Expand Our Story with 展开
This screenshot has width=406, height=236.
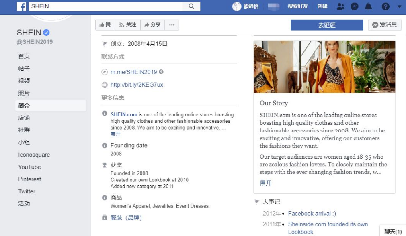(x=265, y=183)
